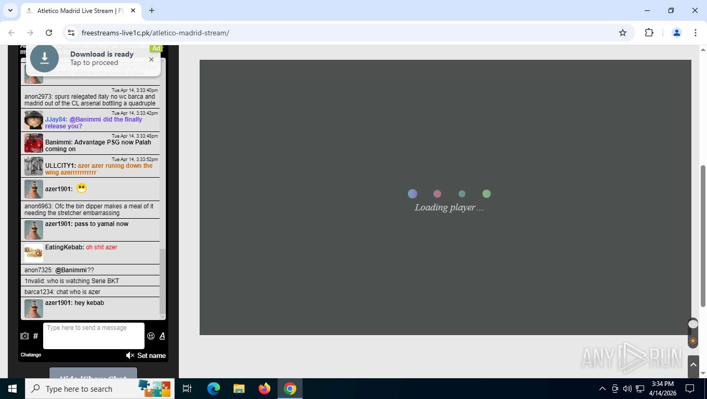Reload the page with refresh icon

tap(49, 33)
